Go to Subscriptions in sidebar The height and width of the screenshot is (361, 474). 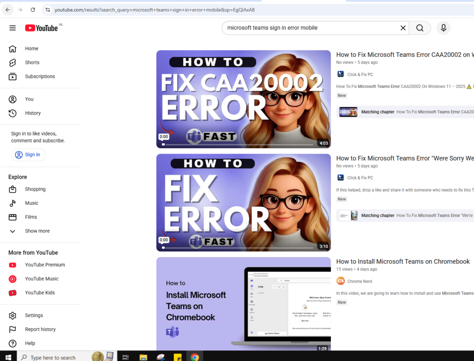(40, 76)
